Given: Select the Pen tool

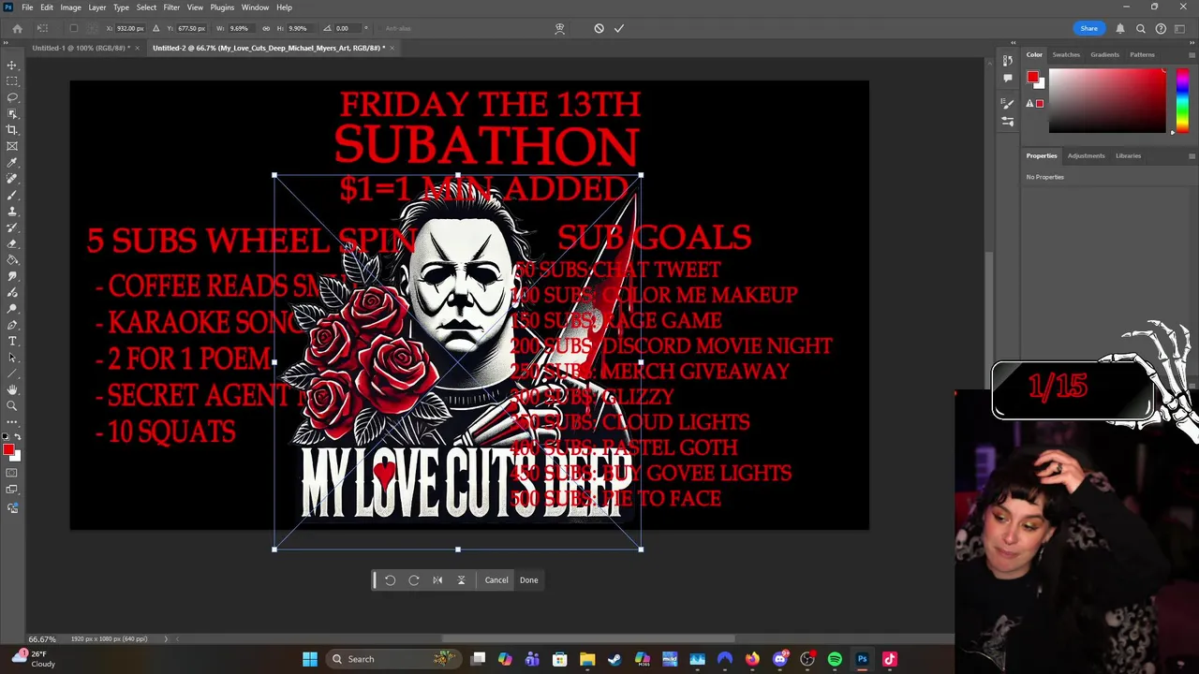Looking at the screenshot, I should coord(12,325).
